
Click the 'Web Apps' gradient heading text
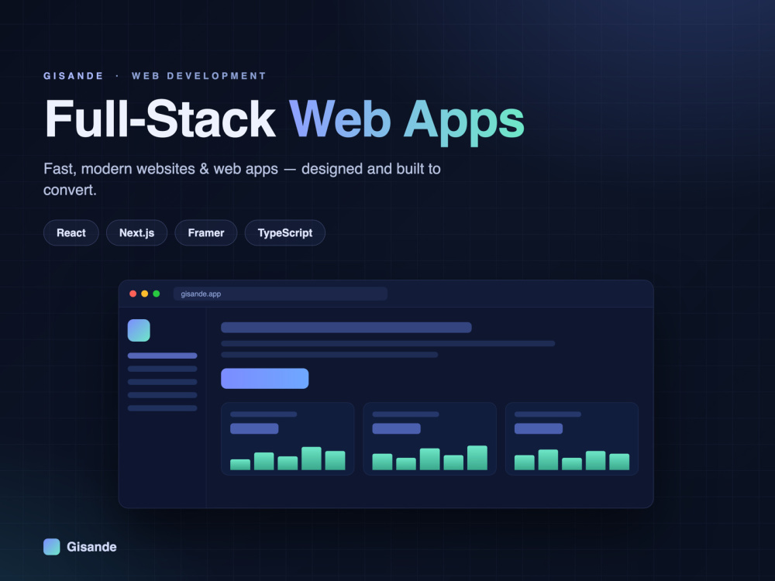pos(407,122)
